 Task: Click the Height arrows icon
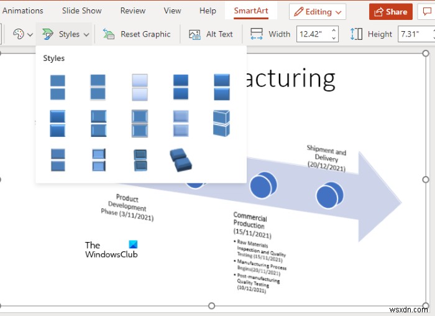pyautogui.click(x=357, y=34)
